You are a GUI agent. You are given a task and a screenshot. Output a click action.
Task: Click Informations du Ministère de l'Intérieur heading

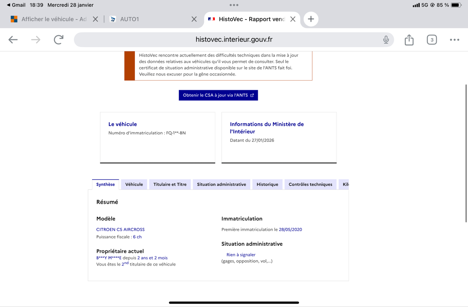coord(267,128)
